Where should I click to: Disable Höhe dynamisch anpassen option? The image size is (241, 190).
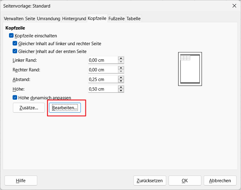pos(15,98)
